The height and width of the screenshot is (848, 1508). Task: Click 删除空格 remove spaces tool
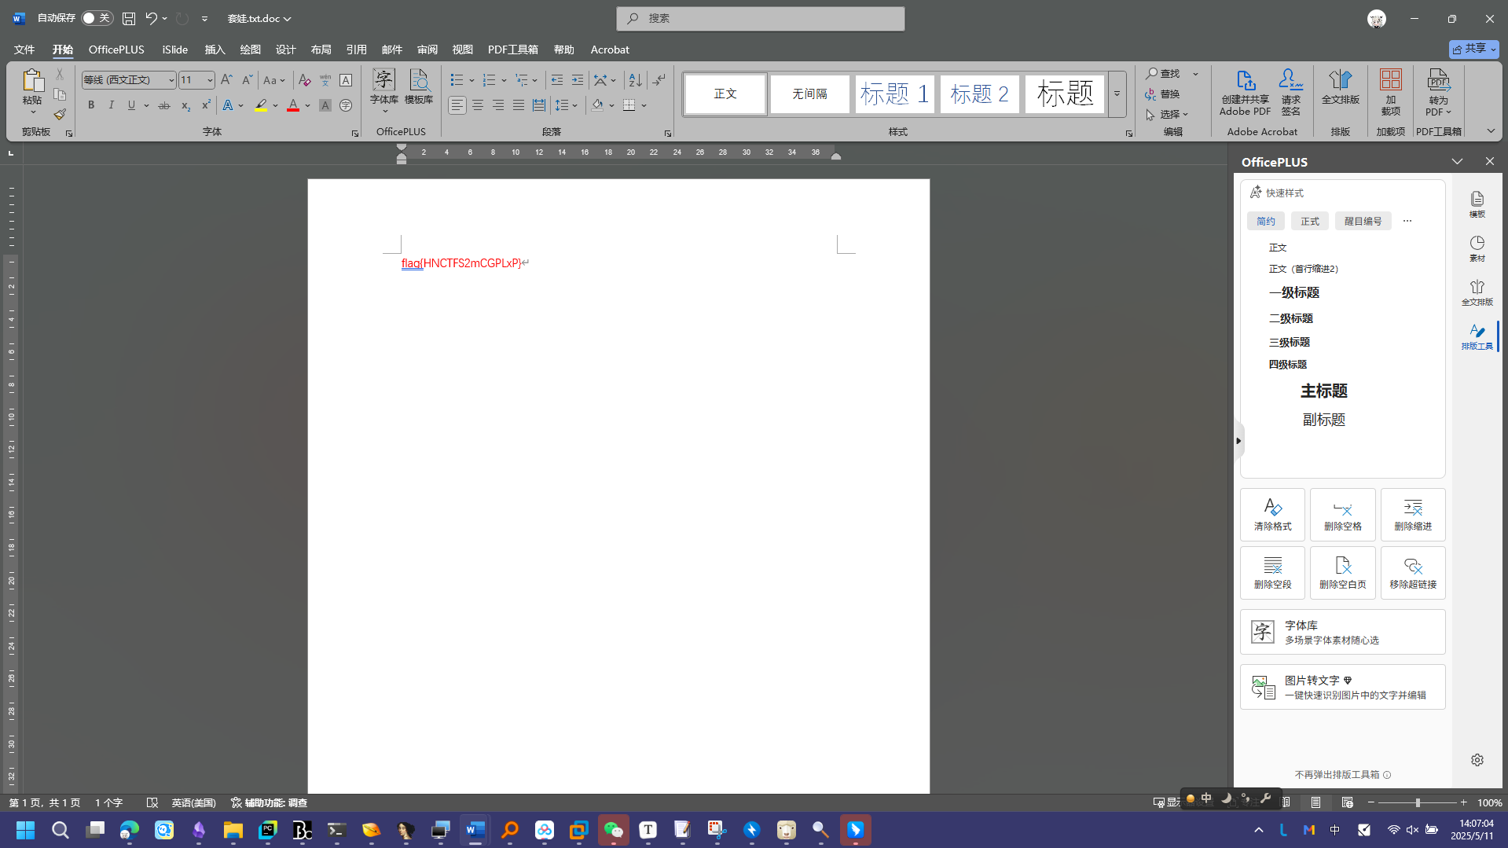[x=1342, y=515]
